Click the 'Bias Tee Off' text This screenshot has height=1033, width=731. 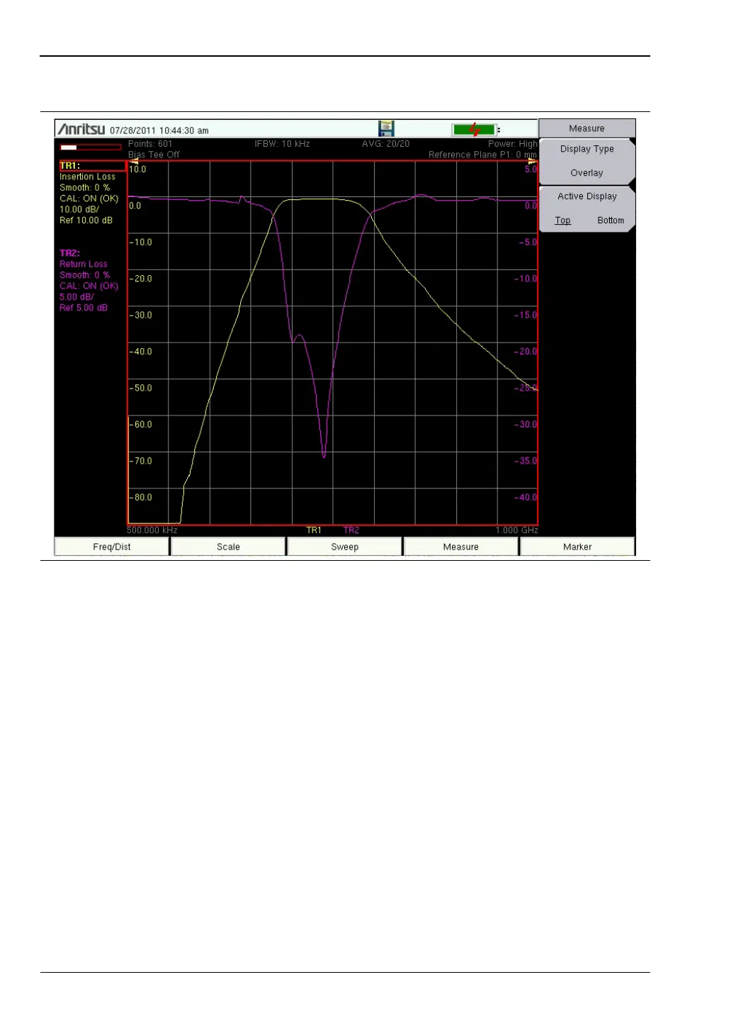coord(154,155)
